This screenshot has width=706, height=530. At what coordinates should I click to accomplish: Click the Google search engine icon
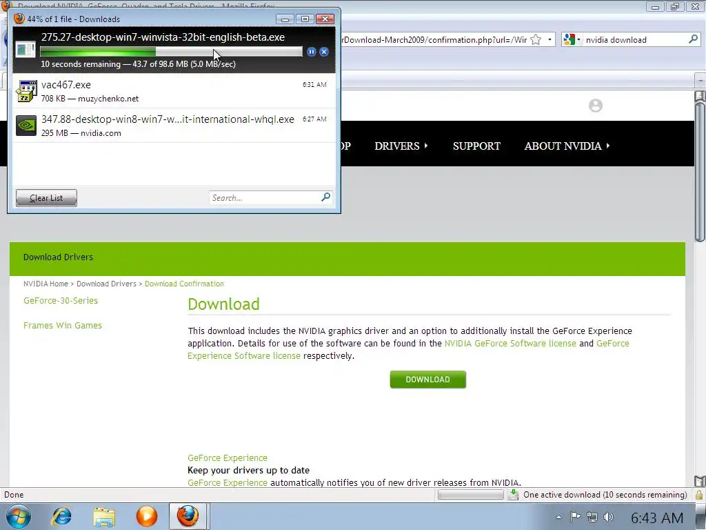point(569,39)
